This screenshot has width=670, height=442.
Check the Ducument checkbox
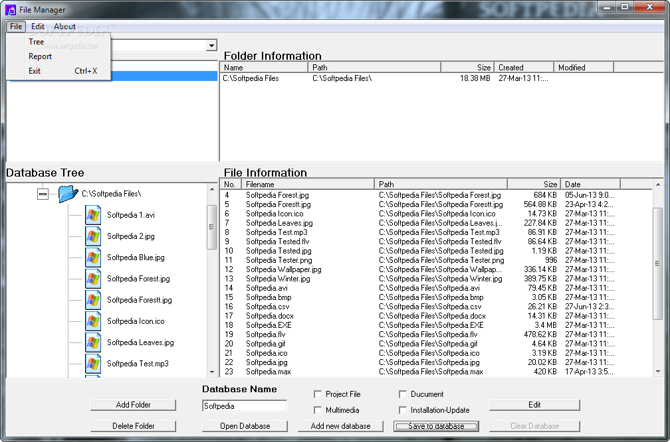coord(403,394)
